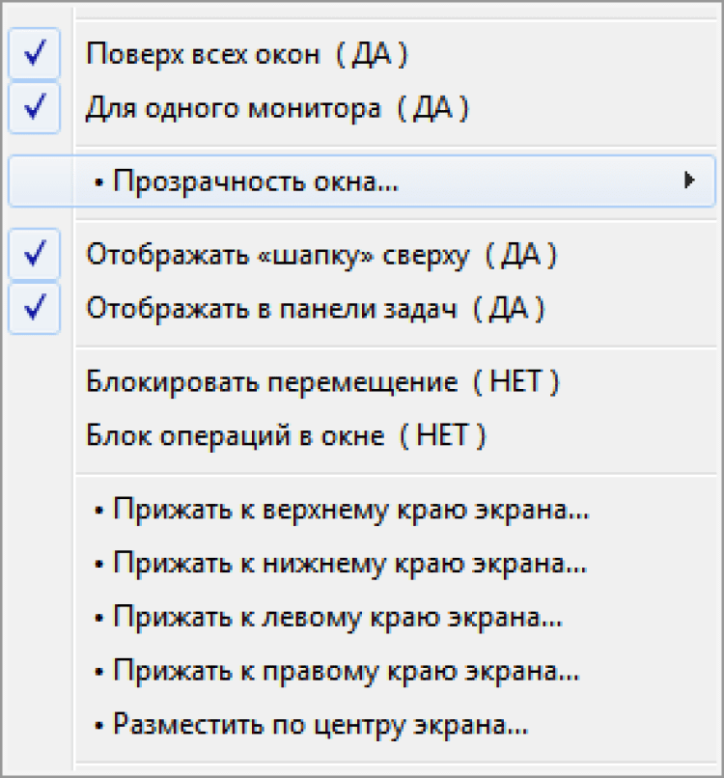Expand the «Прозрачность окна» submenu arrow
Viewport: 724px width, 778px height.
689,181
